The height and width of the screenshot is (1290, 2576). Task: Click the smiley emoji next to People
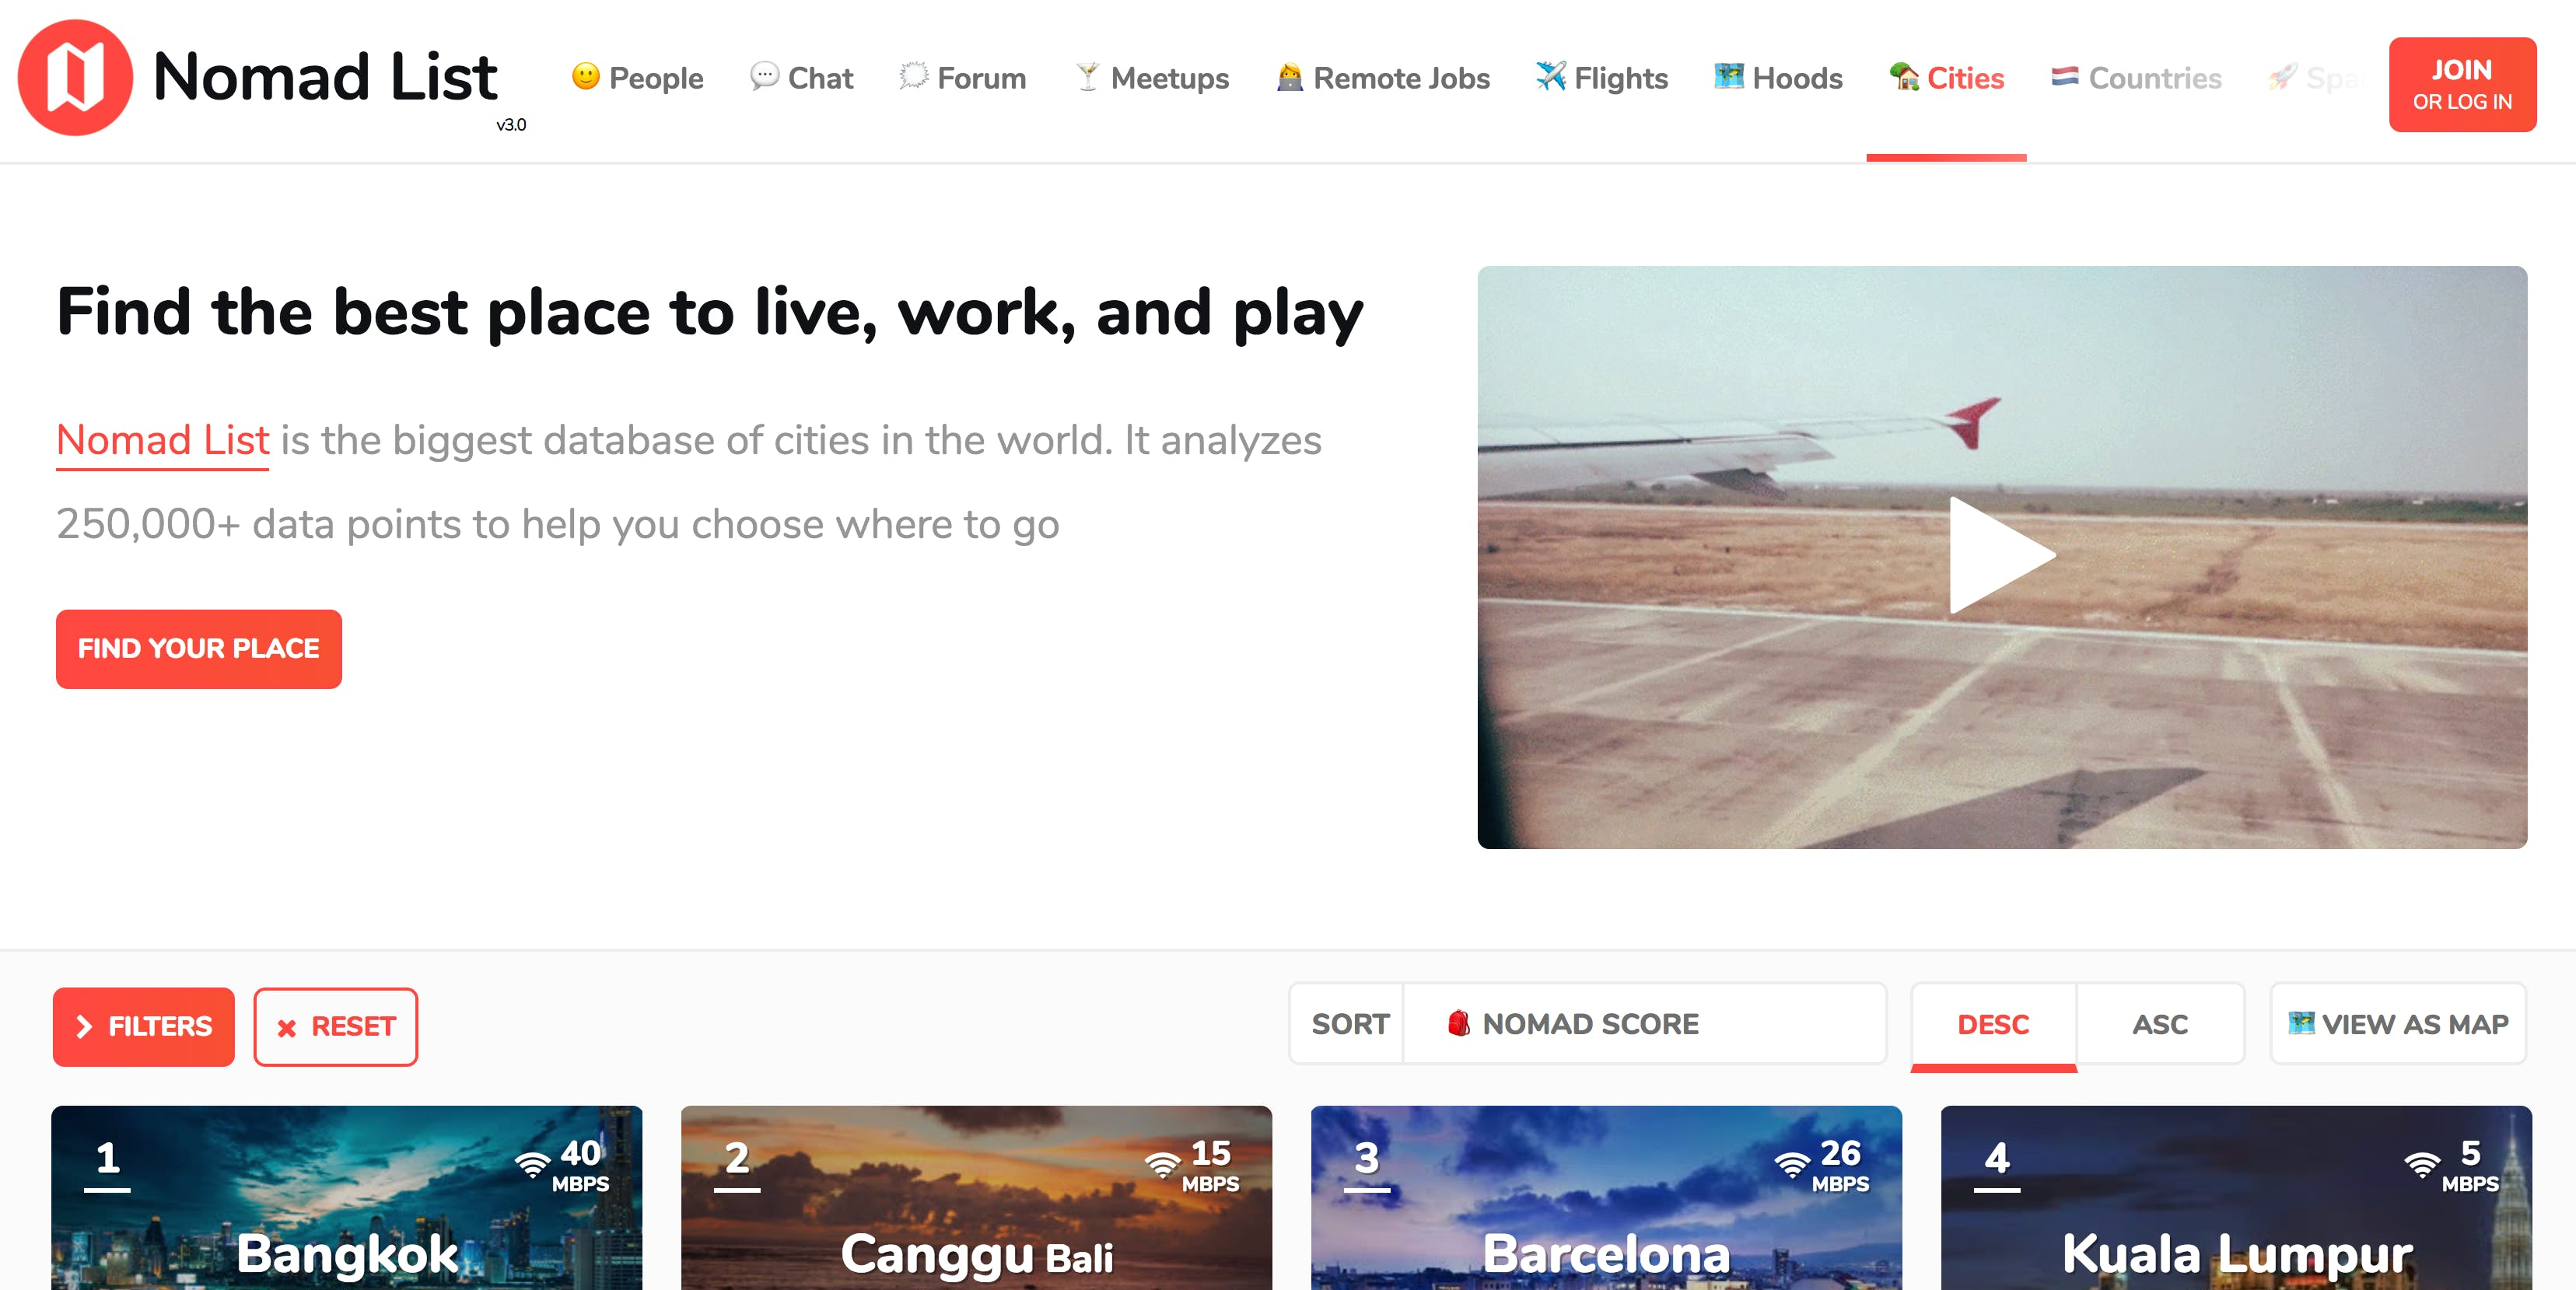[x=585, y=76]
